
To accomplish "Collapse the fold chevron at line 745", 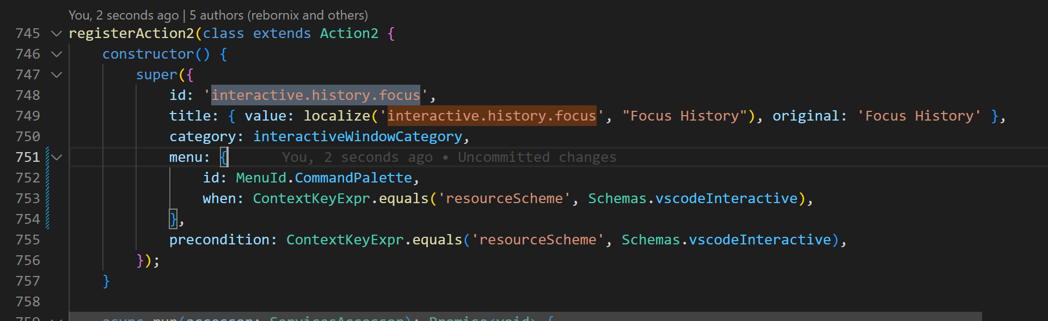I will (57, 34).
